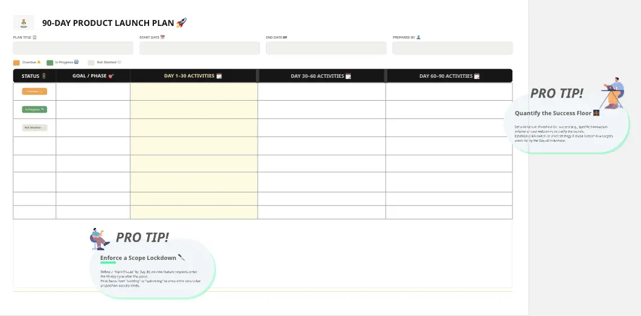Click calendar icon in DAY 30–60 ACTIVITIES header
This screenshot has width=641, height=316.
point(348,76)
